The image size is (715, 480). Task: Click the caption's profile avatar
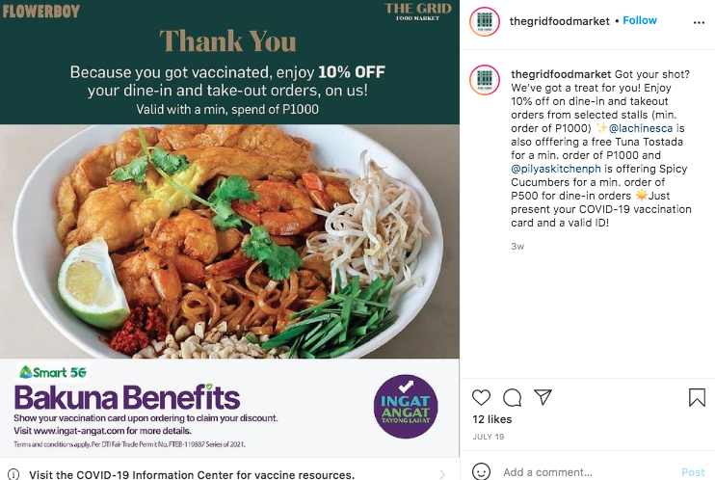(485, 80)
